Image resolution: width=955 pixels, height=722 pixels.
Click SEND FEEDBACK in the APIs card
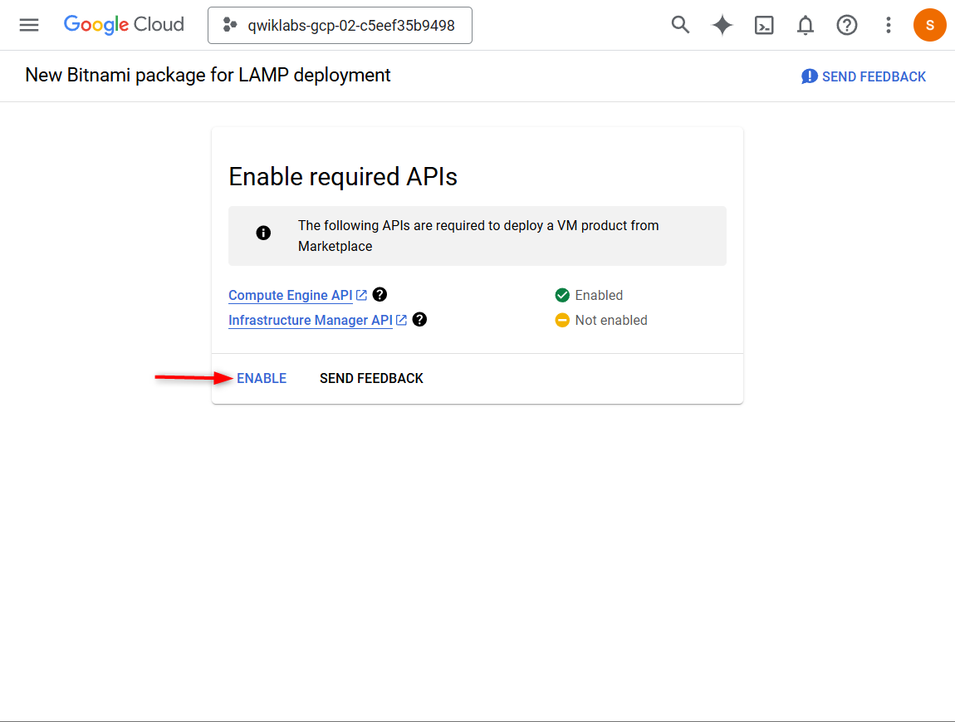click(371, 378)
